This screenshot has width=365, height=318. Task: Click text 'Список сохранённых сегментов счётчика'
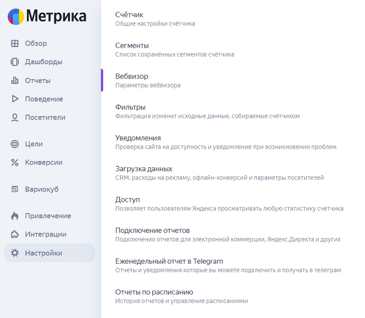coord(175,54)
